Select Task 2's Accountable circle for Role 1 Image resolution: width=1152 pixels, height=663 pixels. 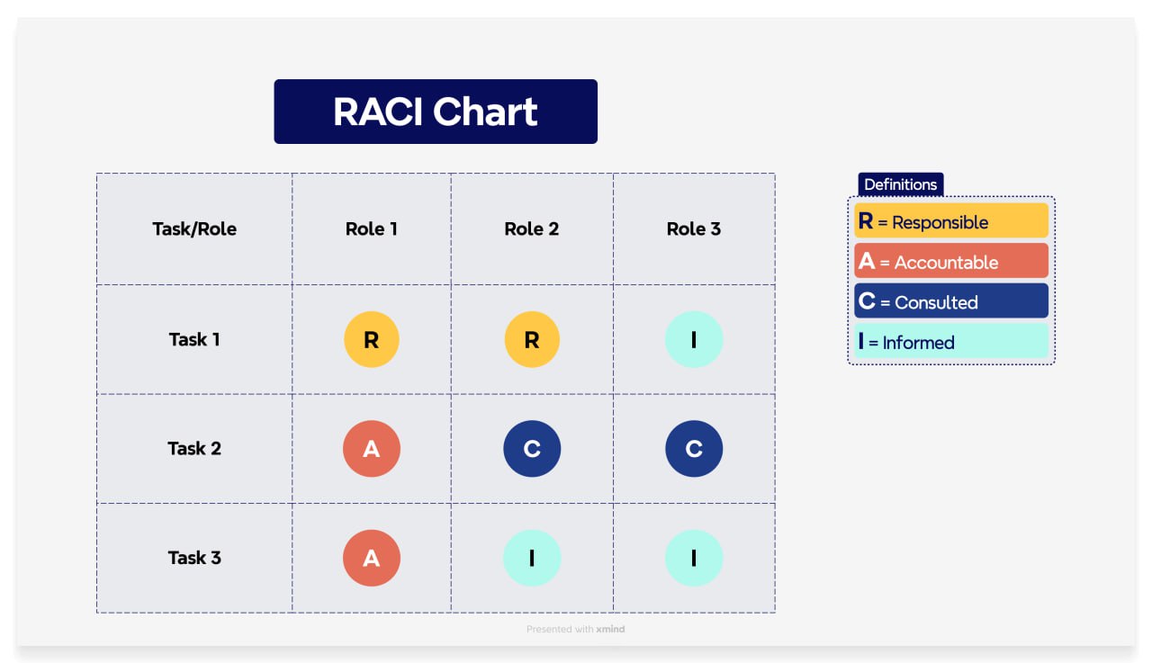371,448
